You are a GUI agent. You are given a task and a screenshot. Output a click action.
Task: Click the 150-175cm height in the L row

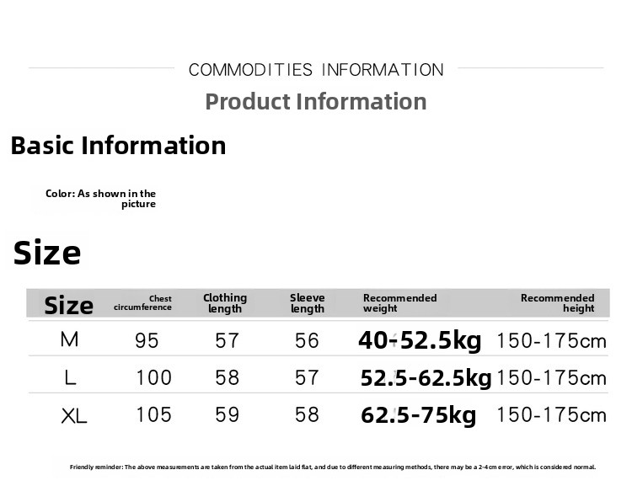pos(551,378)
